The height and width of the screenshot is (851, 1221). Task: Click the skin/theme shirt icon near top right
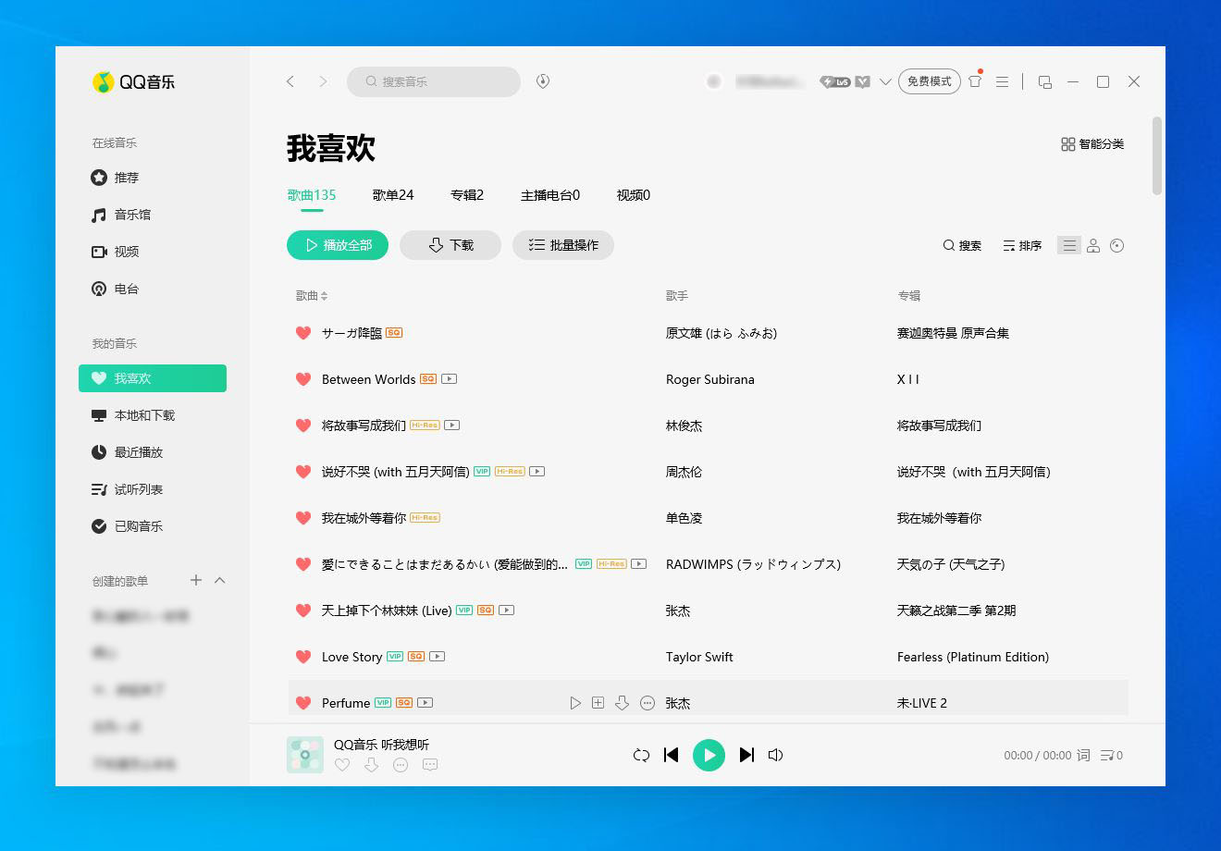pos(975,81)
